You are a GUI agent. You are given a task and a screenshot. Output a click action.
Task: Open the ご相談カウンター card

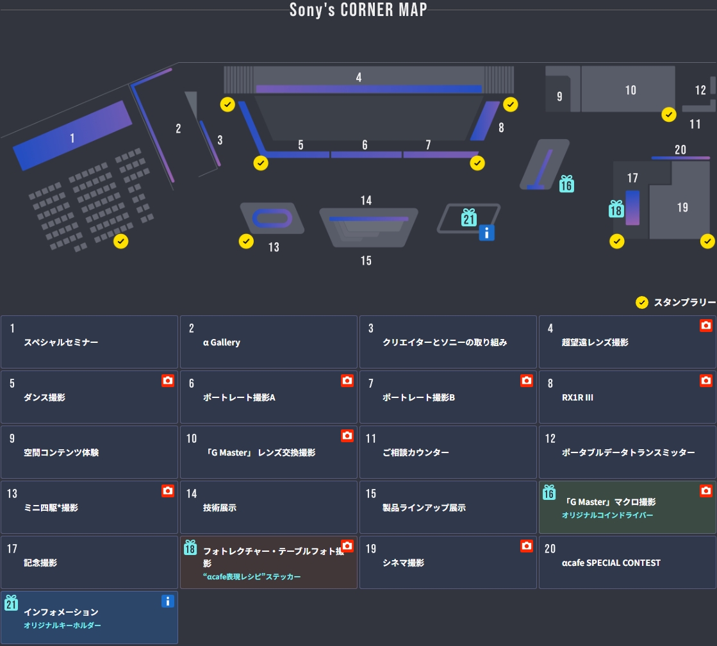(x=448, y=452)
